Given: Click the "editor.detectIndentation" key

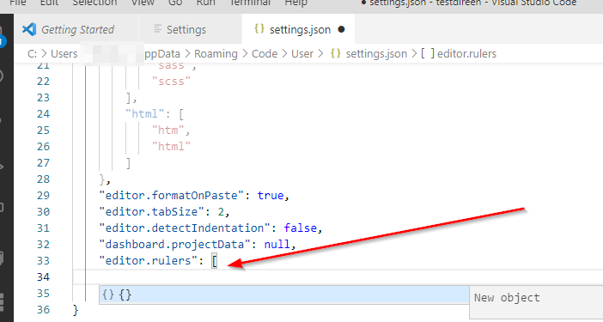Looking at the screenshot, I should (185, 228).
